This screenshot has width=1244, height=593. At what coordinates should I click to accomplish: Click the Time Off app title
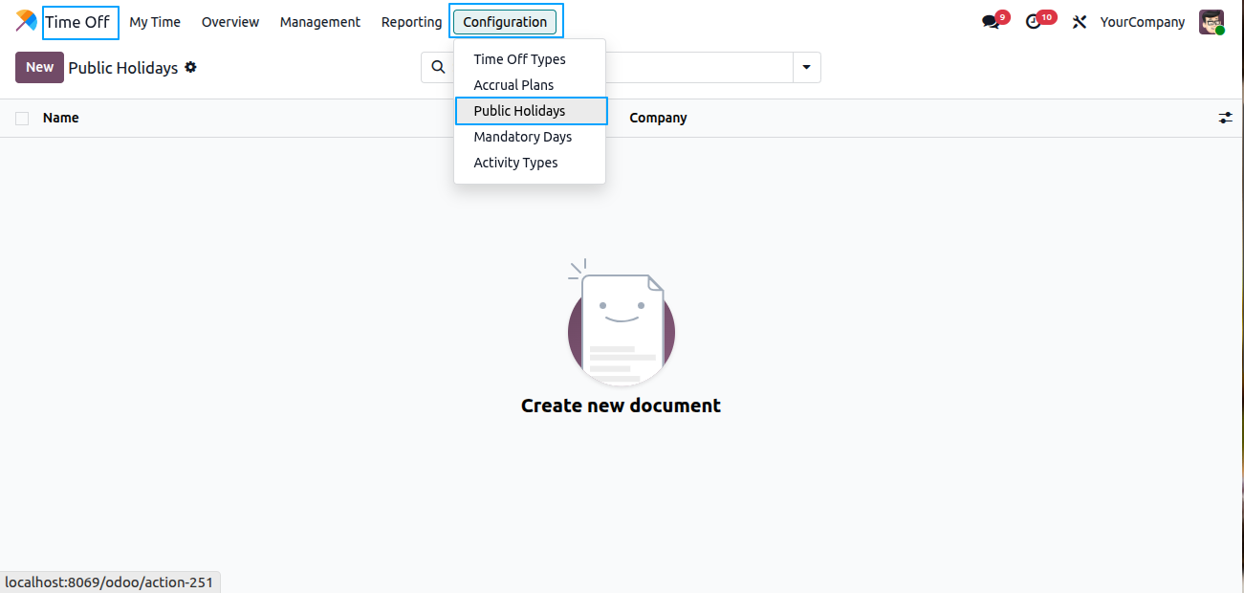coord(77,22)
